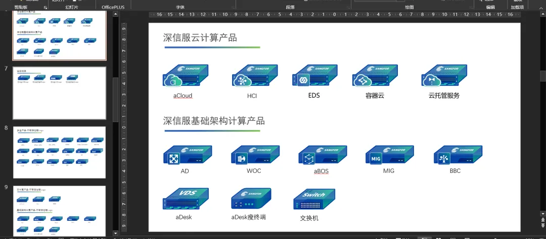Screen dimensions: 546x239
Task: Open the 绘图 group dialog launcher
Action: 470,7
